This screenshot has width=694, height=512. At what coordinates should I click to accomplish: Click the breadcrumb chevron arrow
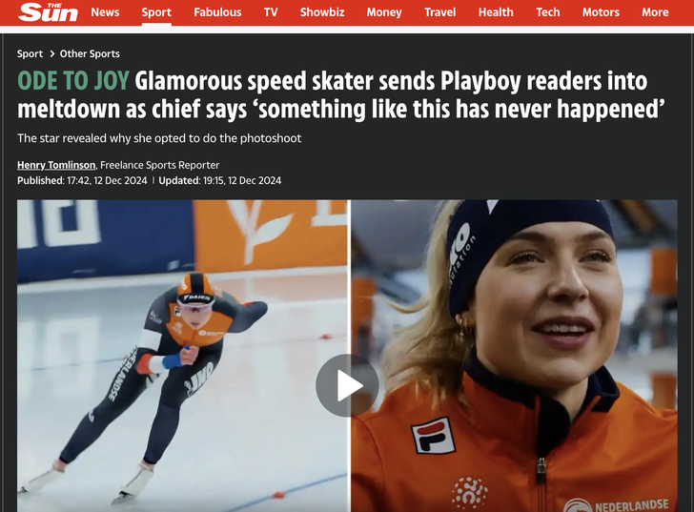[x=51, y=54]
